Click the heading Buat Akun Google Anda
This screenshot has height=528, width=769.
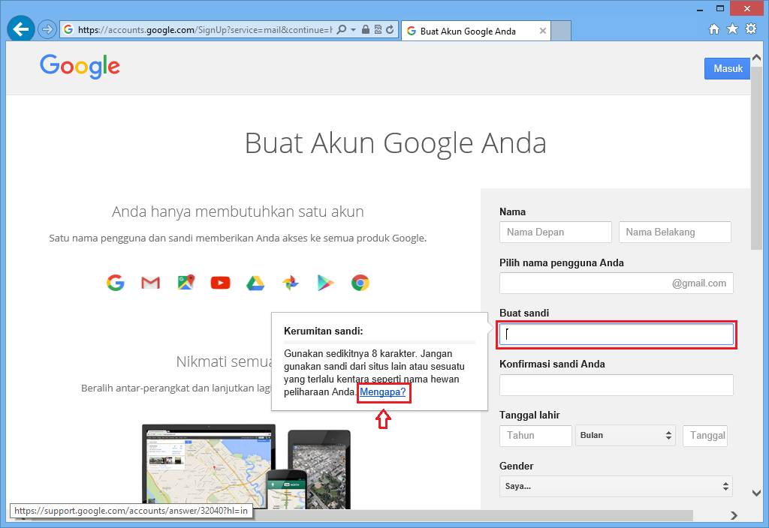coord(395,143)
